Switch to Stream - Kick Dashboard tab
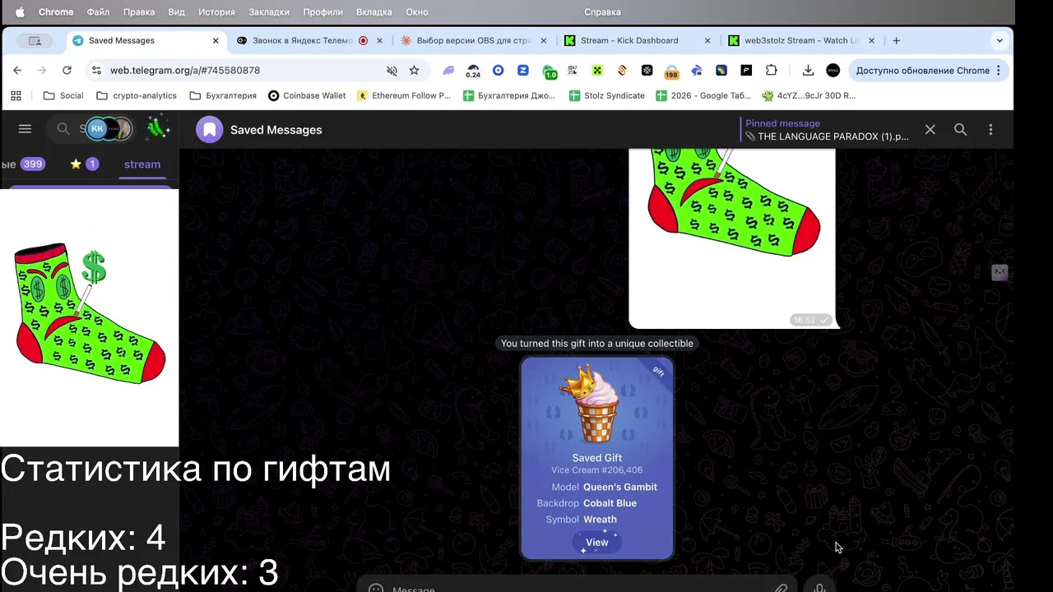1053x592 pixels. coord(629,40)
